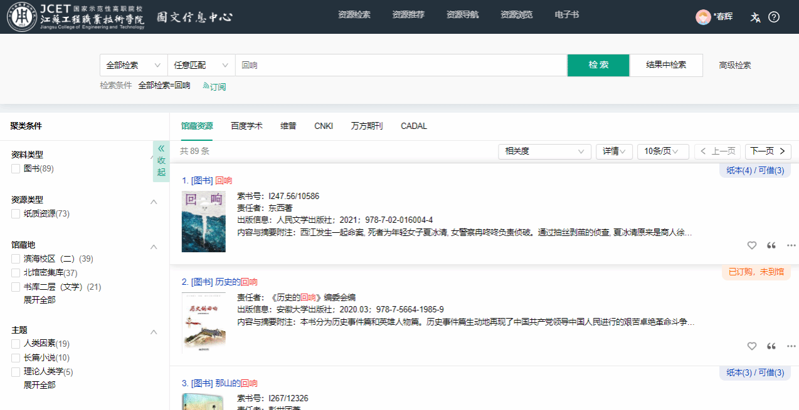Open more options for first result

coord(791,245)
